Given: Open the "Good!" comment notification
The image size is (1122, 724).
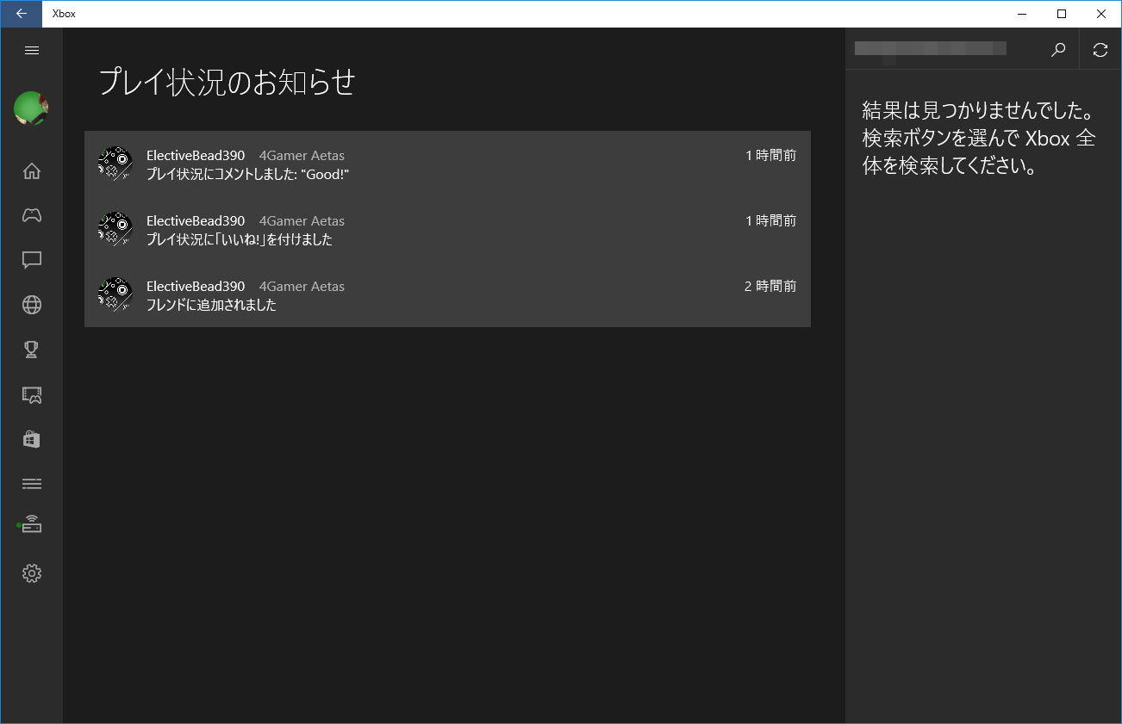Looking at the screenshot, I should pos(447,164).
